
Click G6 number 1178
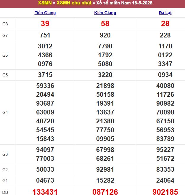pos(165,46)
